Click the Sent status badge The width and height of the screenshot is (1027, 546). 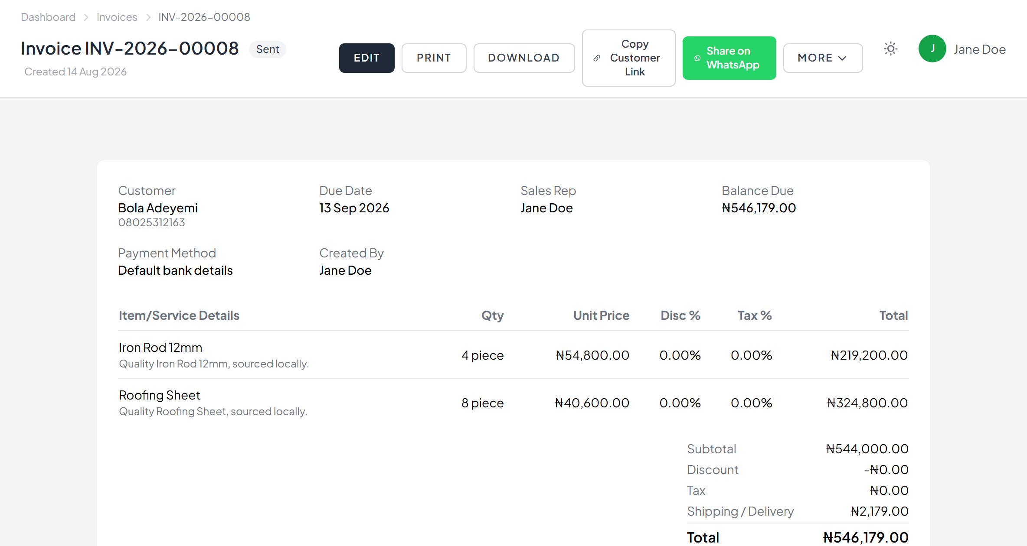tap(267, 49)
